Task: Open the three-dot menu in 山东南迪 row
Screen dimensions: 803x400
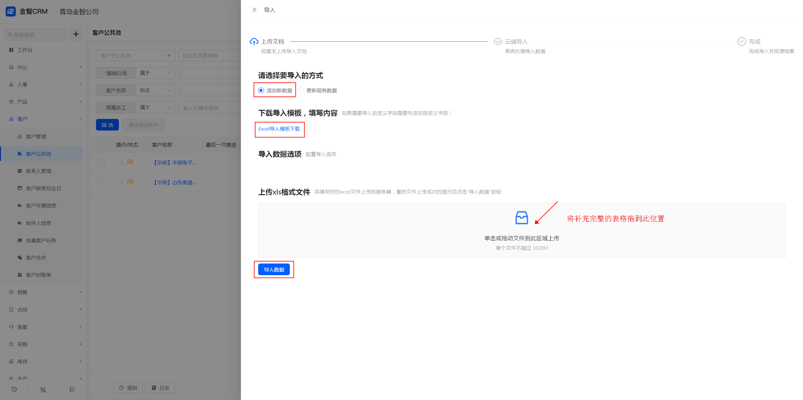Action: pyautogui.click(x=122, y=182)
